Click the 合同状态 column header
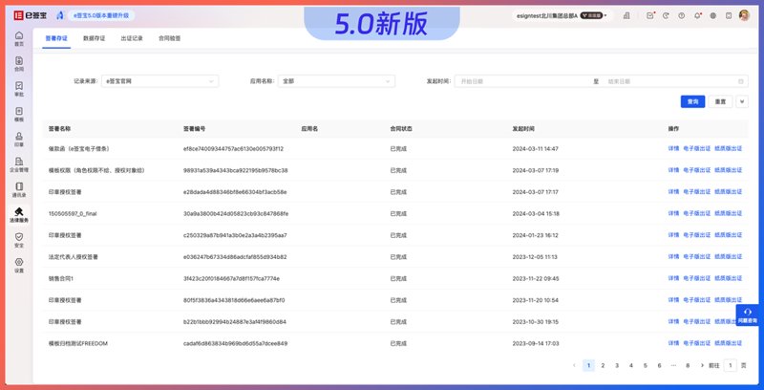This screenshot has height=390, width=764. point(401,129)
